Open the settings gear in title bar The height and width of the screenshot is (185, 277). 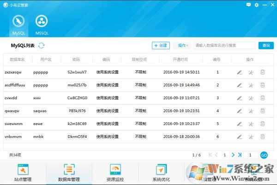[x=257, y=5]
